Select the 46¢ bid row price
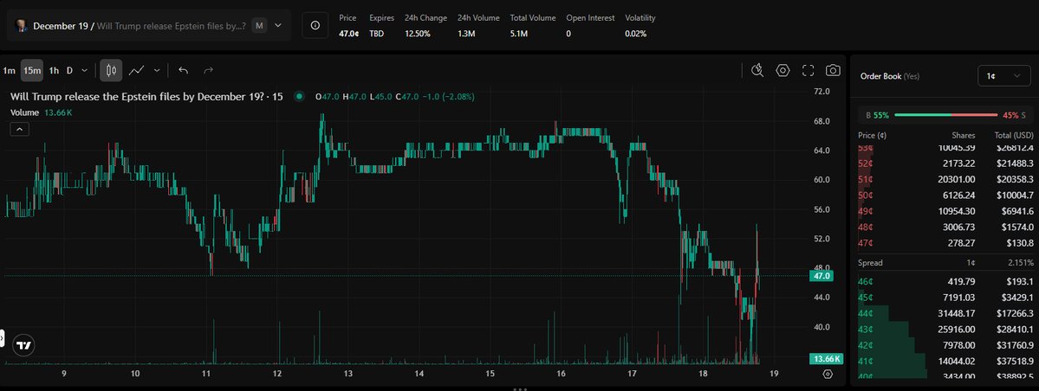Image resolution: width=1039 pixels, height=391 pixels. [x=866, y=282]
